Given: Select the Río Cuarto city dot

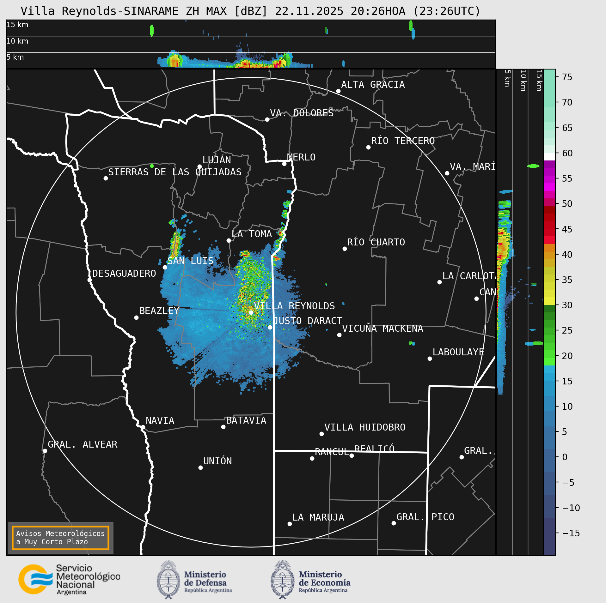Looking at the screenshot, I should 345,249.
